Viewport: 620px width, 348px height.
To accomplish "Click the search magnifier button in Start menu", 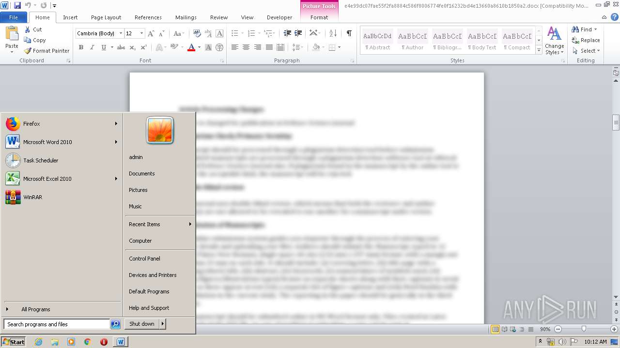I will (115, 324).
